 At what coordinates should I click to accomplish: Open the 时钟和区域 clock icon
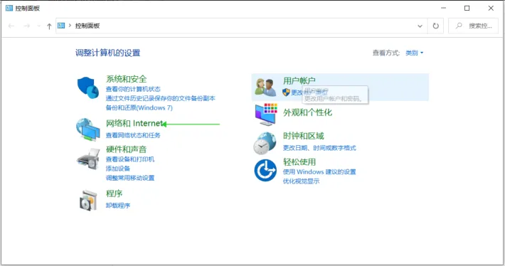[265, 143]
